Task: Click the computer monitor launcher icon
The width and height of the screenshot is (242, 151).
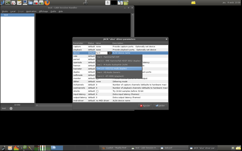Action: pos(25,3)
